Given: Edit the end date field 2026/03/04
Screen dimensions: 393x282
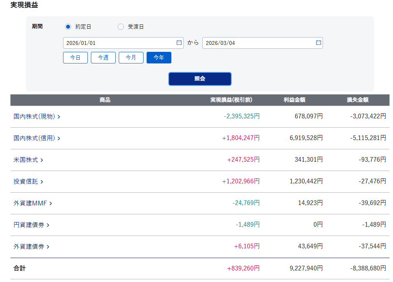Looking at the screenshot, I should 257,43.
